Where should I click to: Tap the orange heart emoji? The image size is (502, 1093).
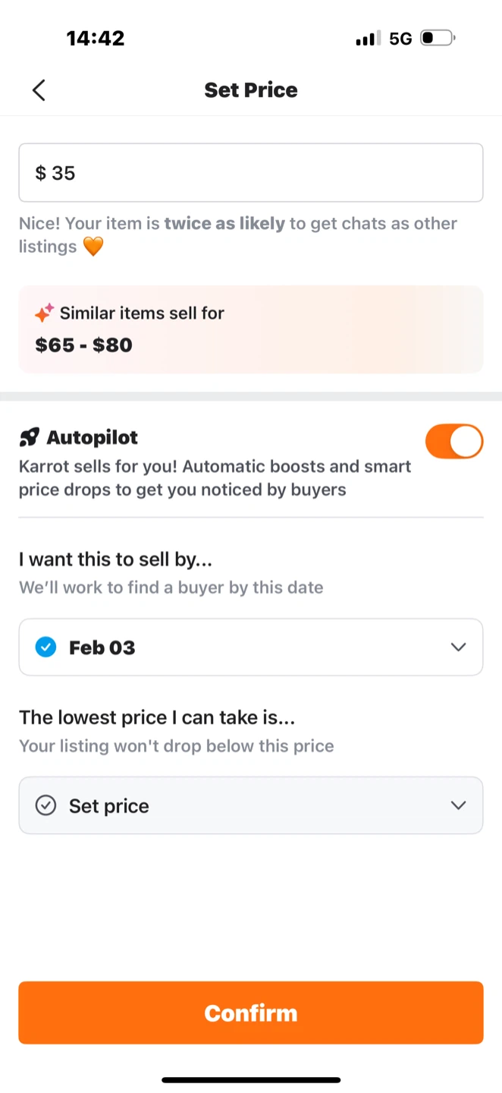(93, 247)
